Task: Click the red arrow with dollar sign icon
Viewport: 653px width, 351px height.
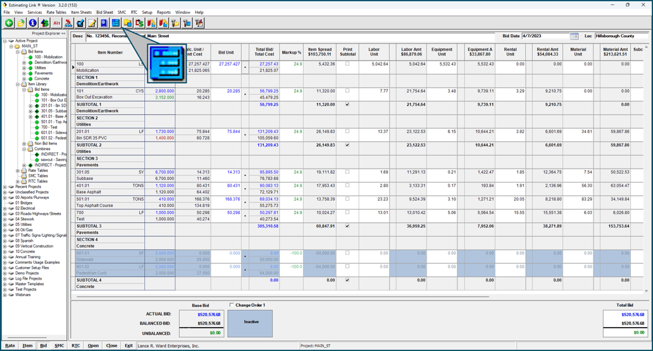Action: 139,23
